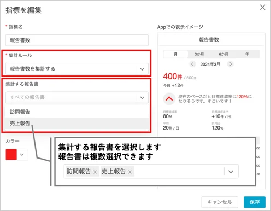Go to next month arrow
Screen dimensions: 271x211
(231, 64)
